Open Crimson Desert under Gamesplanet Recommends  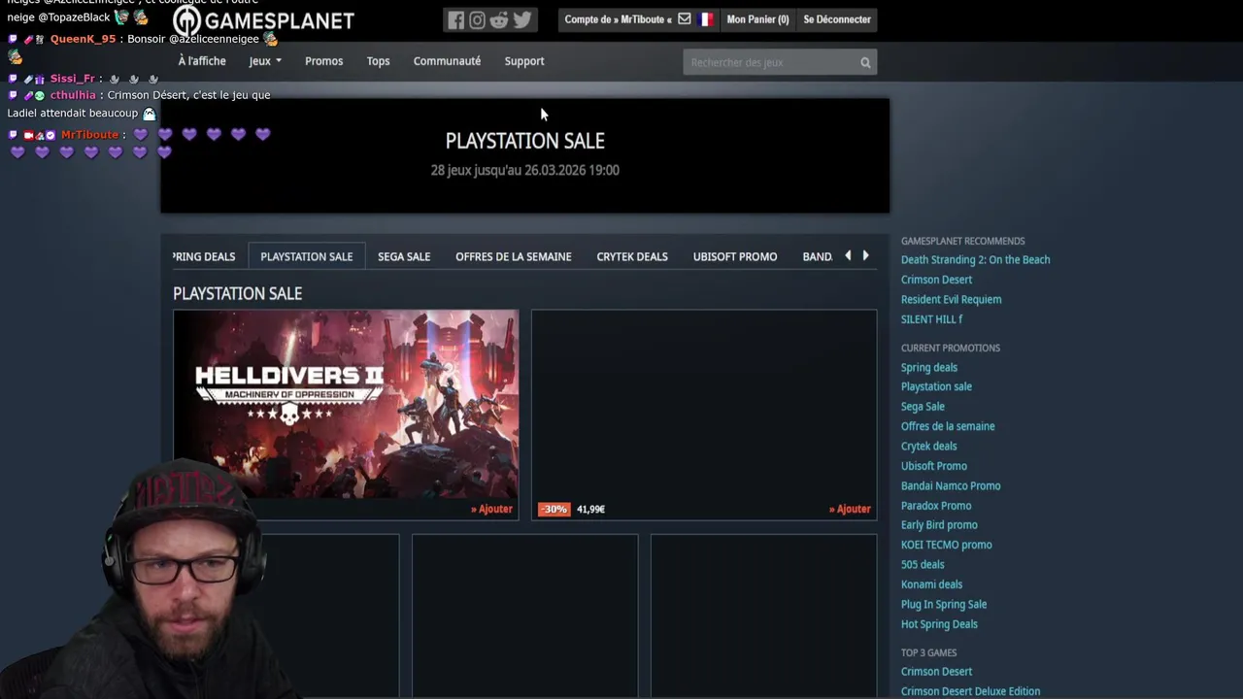936,280
